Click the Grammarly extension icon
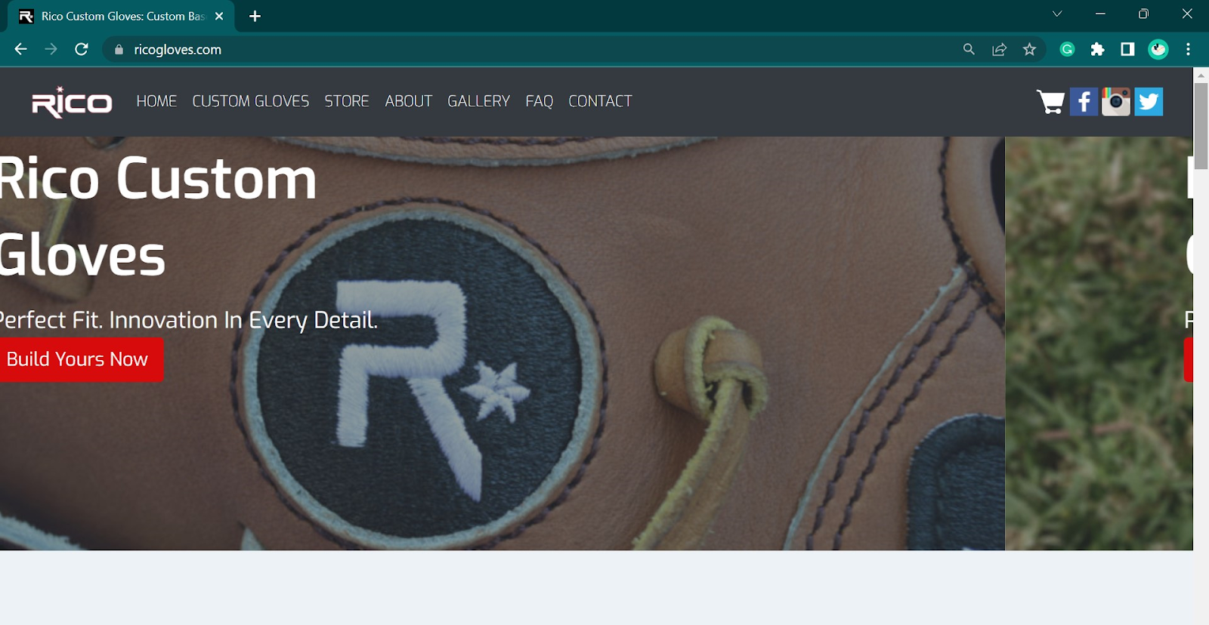 point(1067,50)
